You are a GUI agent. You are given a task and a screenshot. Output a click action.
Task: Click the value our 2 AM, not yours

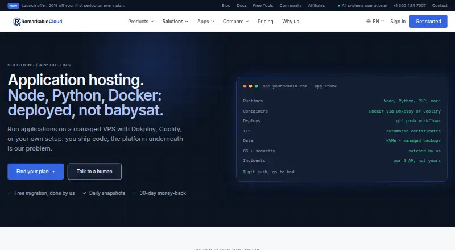[x=417, y=161]
